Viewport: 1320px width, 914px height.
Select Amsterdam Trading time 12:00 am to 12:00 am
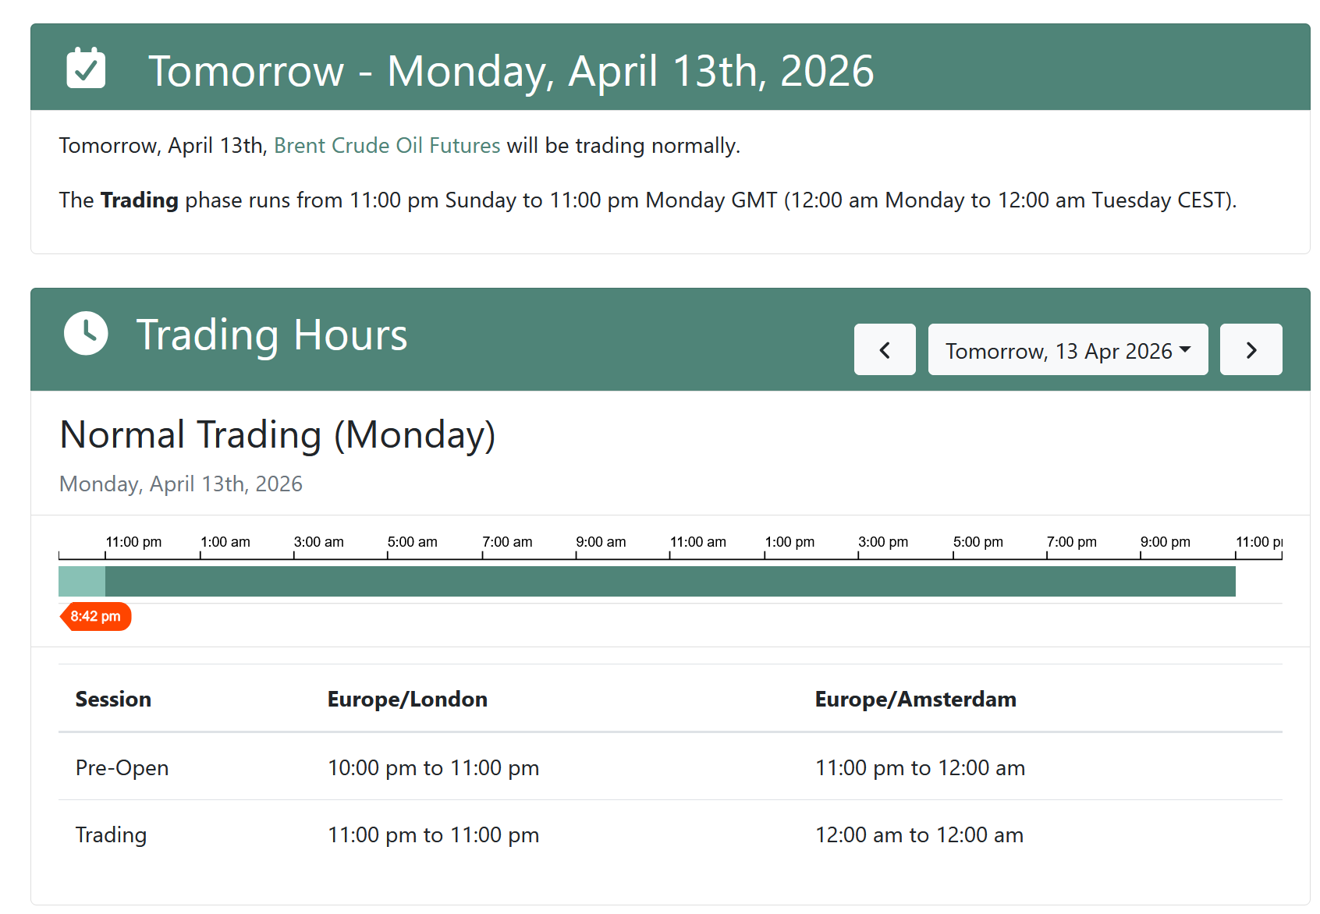click(x=919, y=834)
